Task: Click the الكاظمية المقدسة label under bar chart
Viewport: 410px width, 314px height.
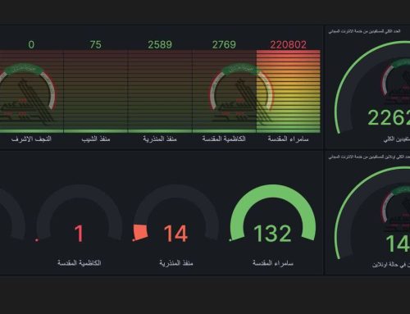Action: pyautogui.click(x=224, y=139)
